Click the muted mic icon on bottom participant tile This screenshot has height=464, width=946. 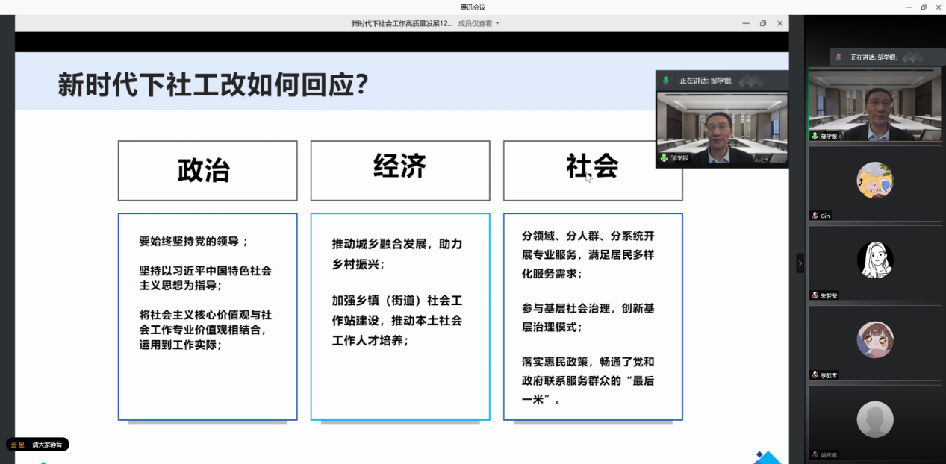point(815,454)
